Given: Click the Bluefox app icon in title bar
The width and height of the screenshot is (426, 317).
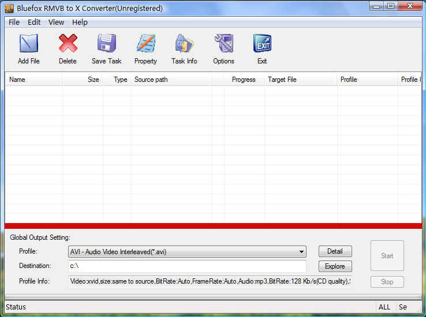Looking at the screenshot, I should [9, 8].
